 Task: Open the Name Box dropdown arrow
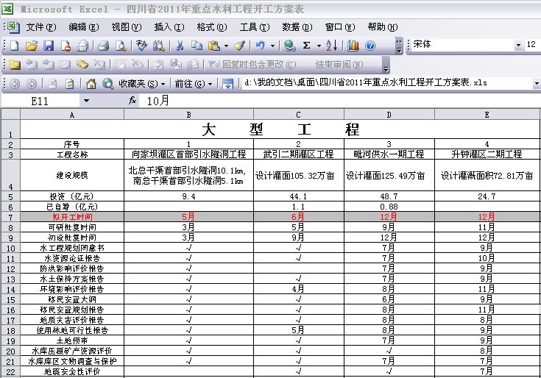(86, 101)
